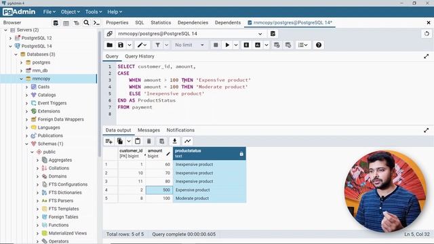
Task: Maximize the data output panel expand arrow
Action: (x=427, y=130)
